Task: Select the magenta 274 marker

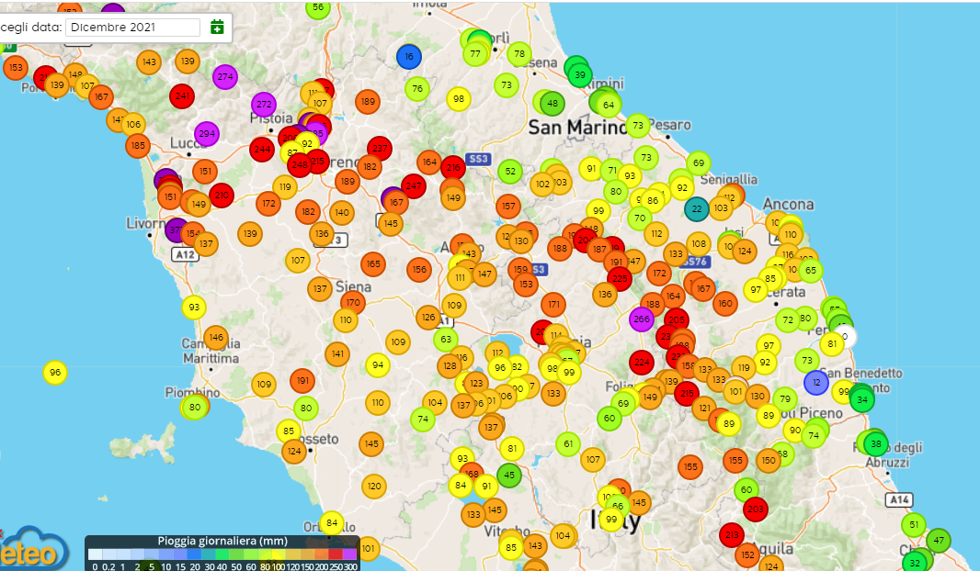Action: (x=225, y=76)
